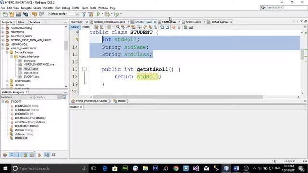Screen dimensions: 308x173
Task: Collapse the Source Packages node
Action: [x=7, y=52]
